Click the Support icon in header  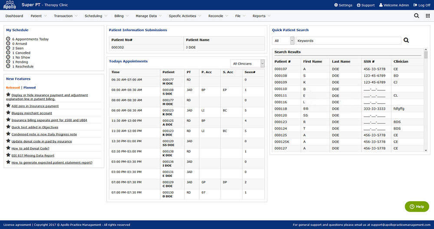pos(358,5)
